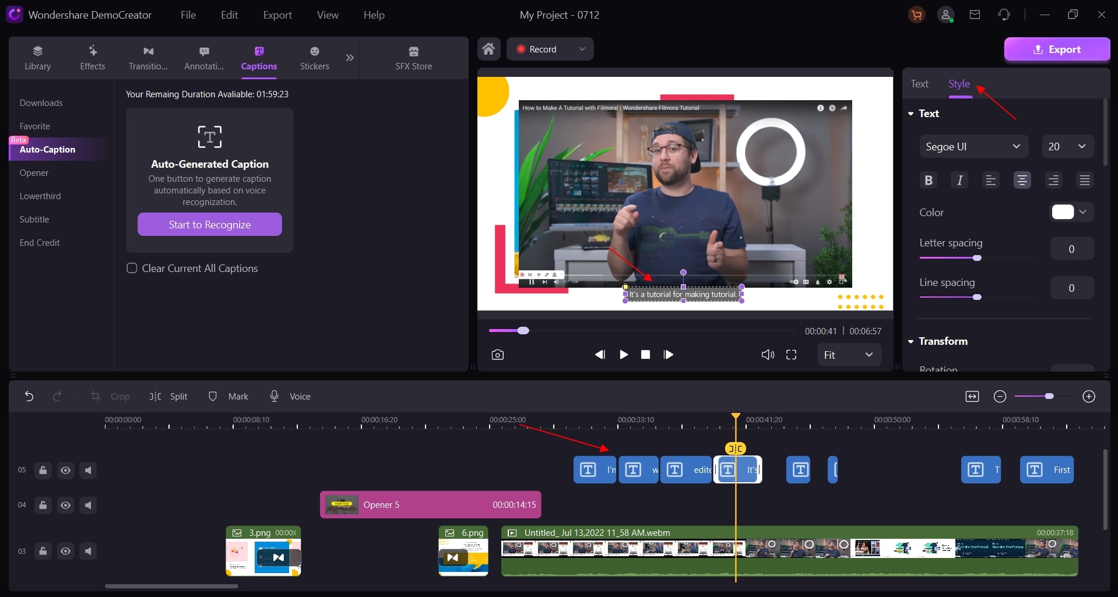The width and height of the screenshot is (1118, 597).
Task: Open the Library panel
Action: (x=38, y=58)
